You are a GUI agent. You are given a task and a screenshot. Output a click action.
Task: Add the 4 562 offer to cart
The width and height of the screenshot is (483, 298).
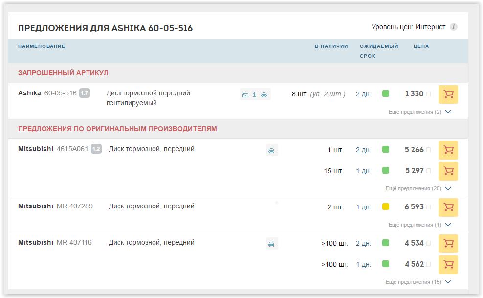click(x=448, y=264)
